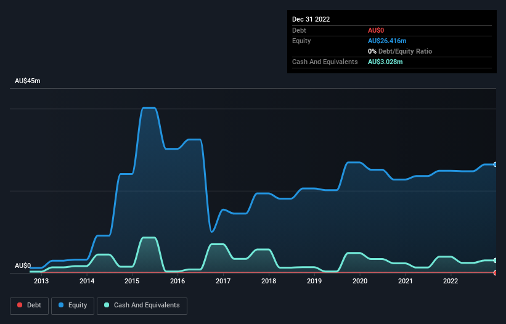Click the AU$45m y-axis label

tap(28, 81)
